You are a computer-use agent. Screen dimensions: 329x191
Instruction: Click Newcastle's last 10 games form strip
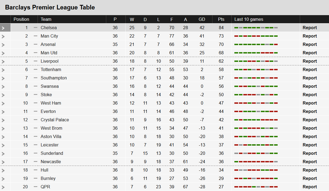[256, 162]
